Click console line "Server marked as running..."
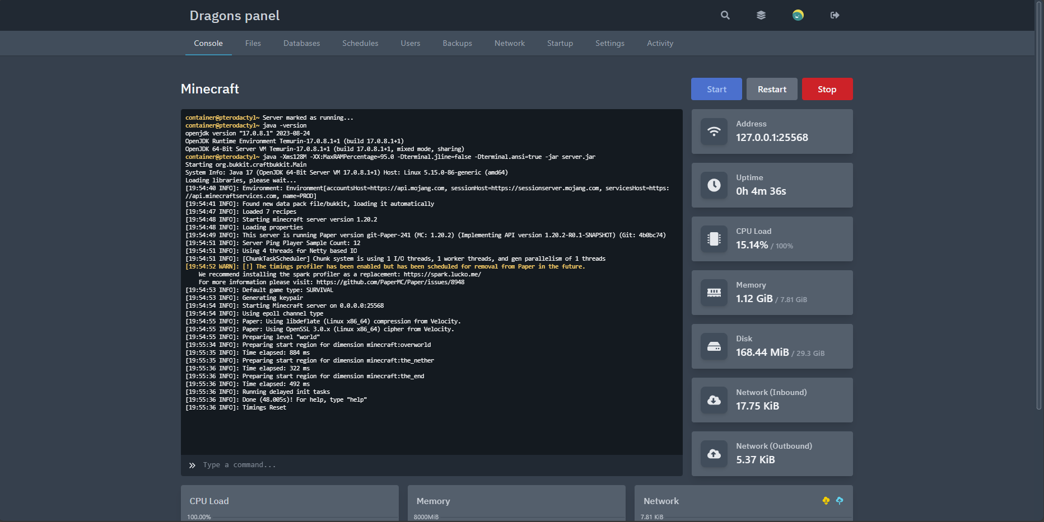This screenshot has width=1044, height=522. tap(269, 118)
